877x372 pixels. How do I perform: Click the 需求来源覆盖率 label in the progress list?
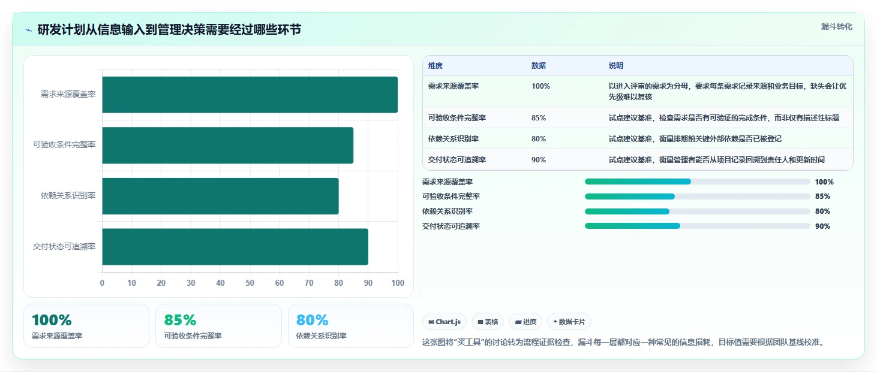(x=447, y=182)
